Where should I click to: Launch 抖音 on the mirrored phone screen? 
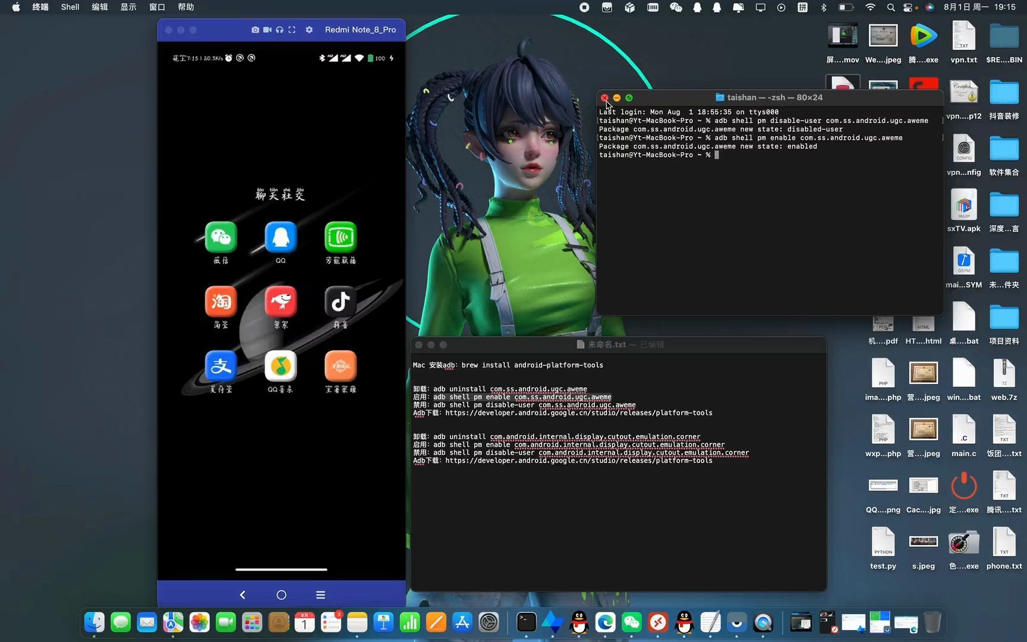point(340,302)
